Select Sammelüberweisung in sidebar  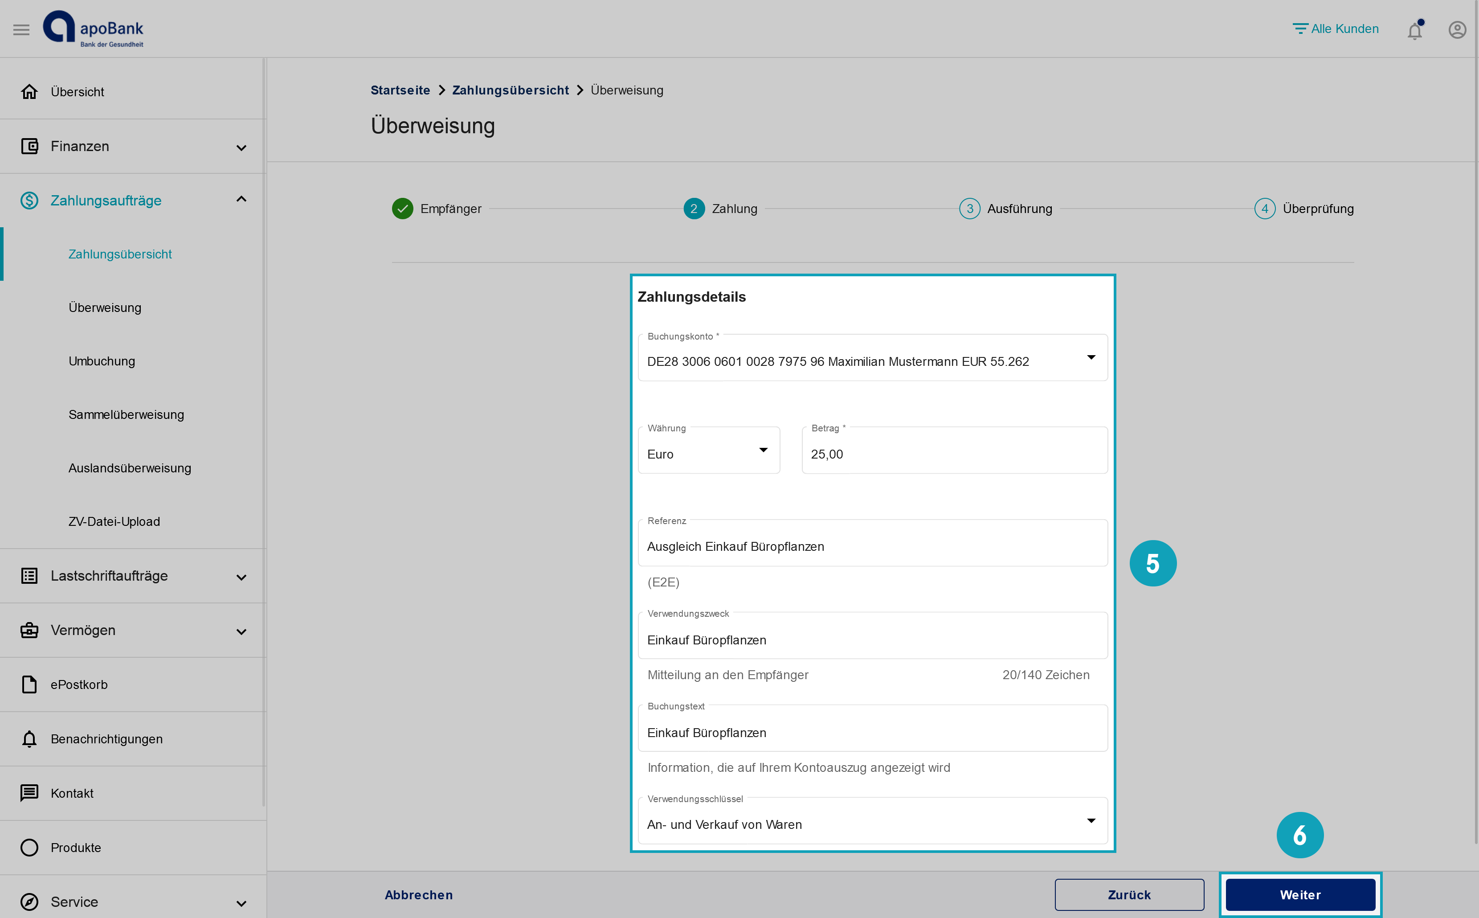126,414
